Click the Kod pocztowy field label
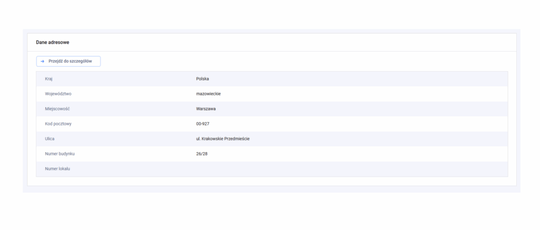Screen dimensions: 540x230 click(59, 124)
